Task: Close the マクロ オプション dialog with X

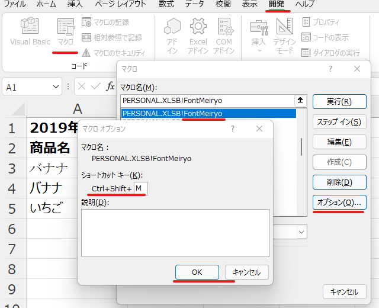Action: 259,129
